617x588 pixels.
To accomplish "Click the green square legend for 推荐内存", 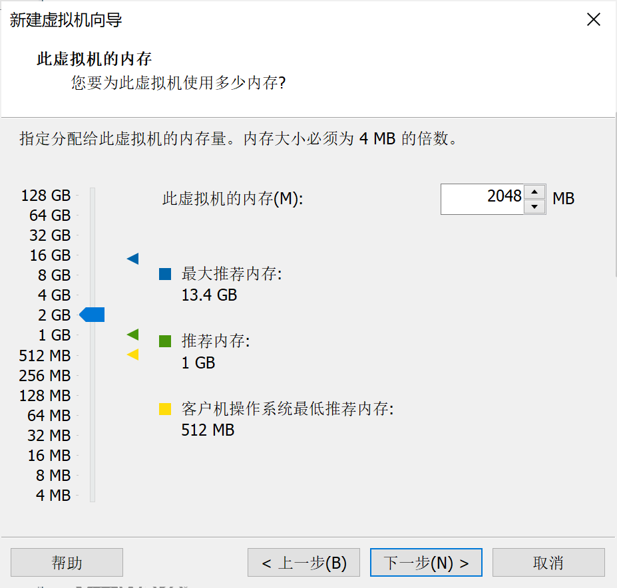I will click(x=165, y=341).
